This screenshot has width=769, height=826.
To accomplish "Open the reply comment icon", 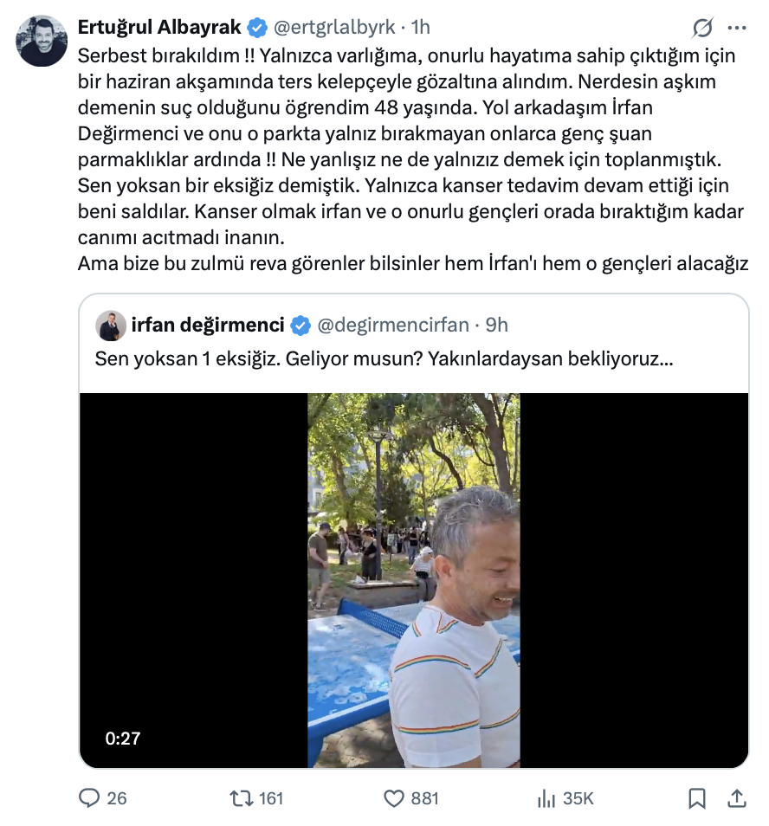I will (89, 798).
